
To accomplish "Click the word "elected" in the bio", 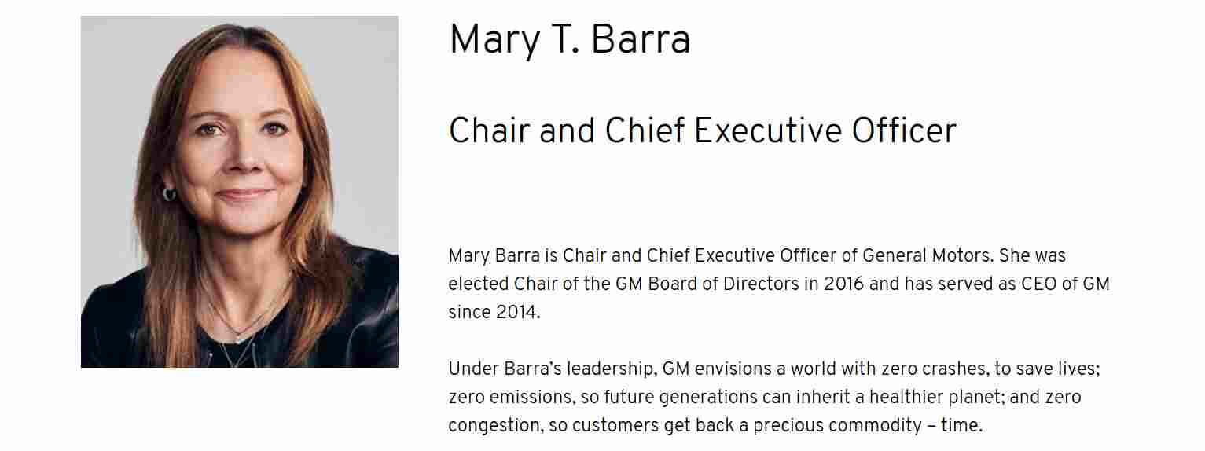I will click(x=479, y=284).
